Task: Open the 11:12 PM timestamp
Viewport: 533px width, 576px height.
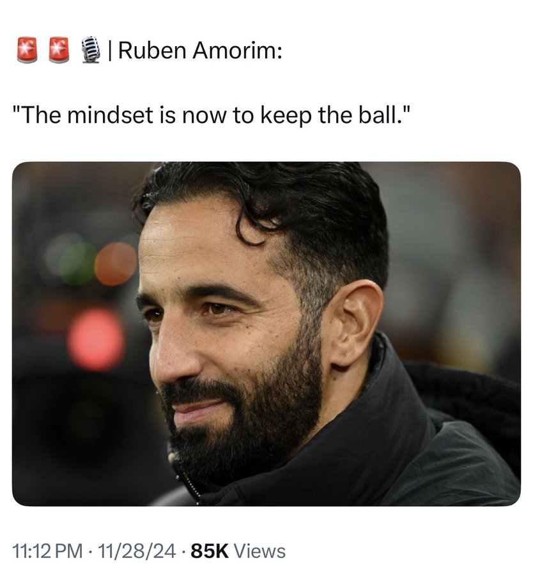Action: [48, 551]
